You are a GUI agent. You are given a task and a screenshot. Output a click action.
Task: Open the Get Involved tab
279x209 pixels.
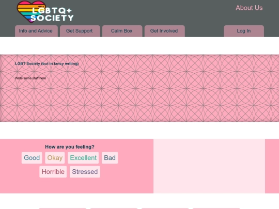pos(165,31)
